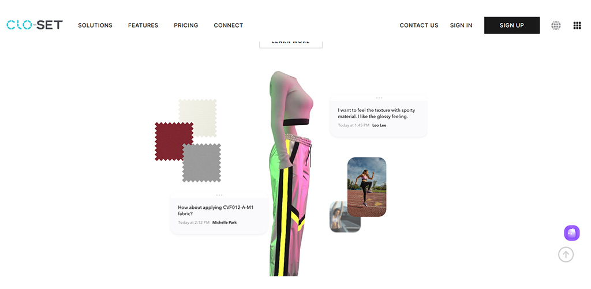Open the running track athlete photo
591x289 pixels.
[x=366, y=187]
